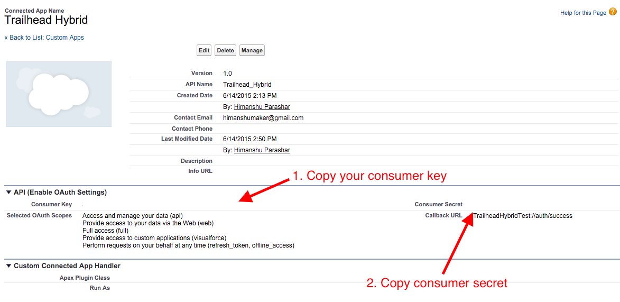Collapse the Custom Connected App Handler section
This screenshot has height=302, width=620.
pyautogui.click(x=8, y=266)
